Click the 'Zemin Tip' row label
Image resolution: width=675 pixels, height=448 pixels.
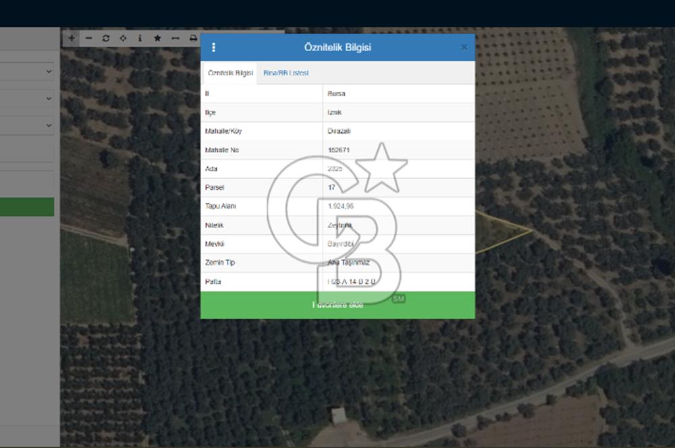click(220, 262)
